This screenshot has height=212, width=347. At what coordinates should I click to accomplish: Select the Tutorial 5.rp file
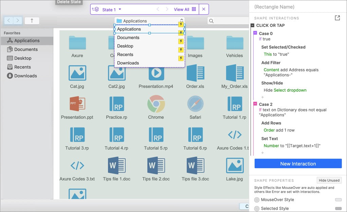156,134
